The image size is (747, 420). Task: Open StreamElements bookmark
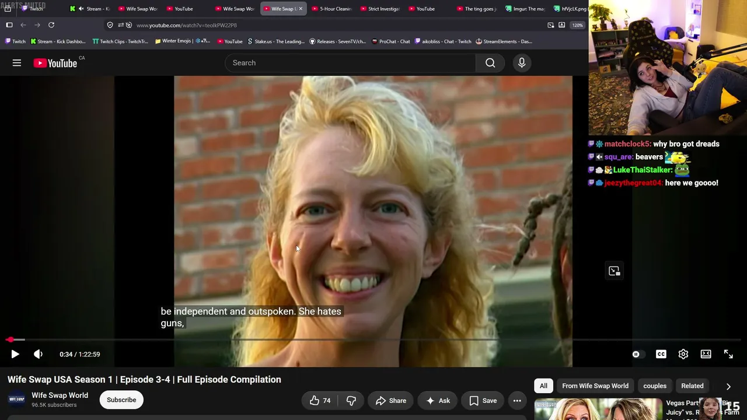pos(504,41)
